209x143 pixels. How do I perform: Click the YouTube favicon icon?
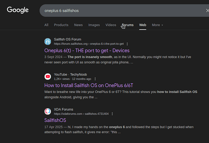(x=48, y=77)
